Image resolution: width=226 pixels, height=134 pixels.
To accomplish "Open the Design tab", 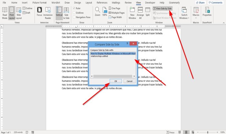I will pyautogui.click(x=77, y=3).
